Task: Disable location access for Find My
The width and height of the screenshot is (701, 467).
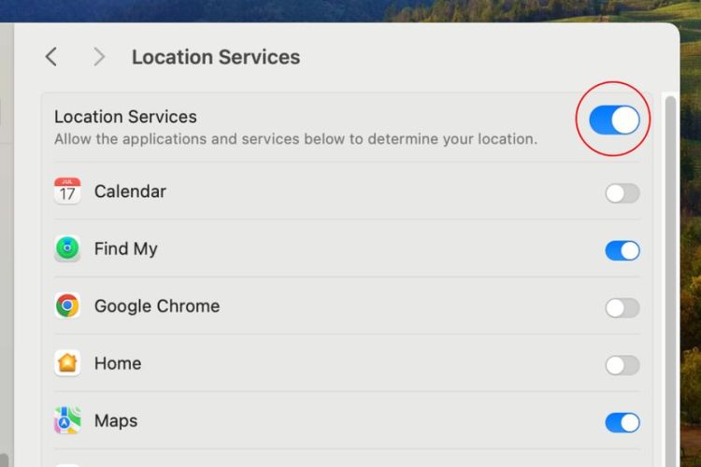Action: pyautogui.click(x=622, y=250)
